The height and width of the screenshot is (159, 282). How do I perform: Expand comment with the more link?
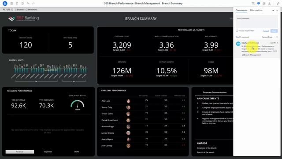pyautogui.click(x=275, y=51)
